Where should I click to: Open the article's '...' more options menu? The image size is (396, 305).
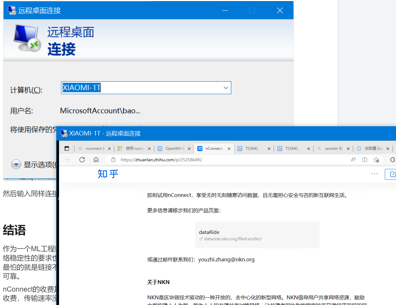pos(374,174)
